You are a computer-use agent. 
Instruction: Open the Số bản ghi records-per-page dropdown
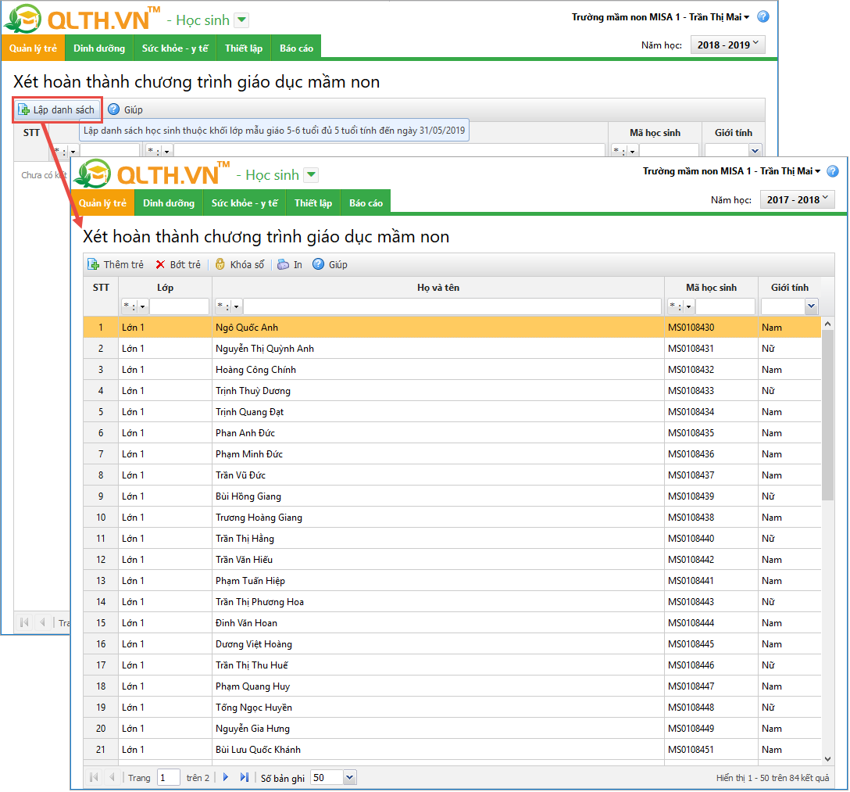(350, 778)
